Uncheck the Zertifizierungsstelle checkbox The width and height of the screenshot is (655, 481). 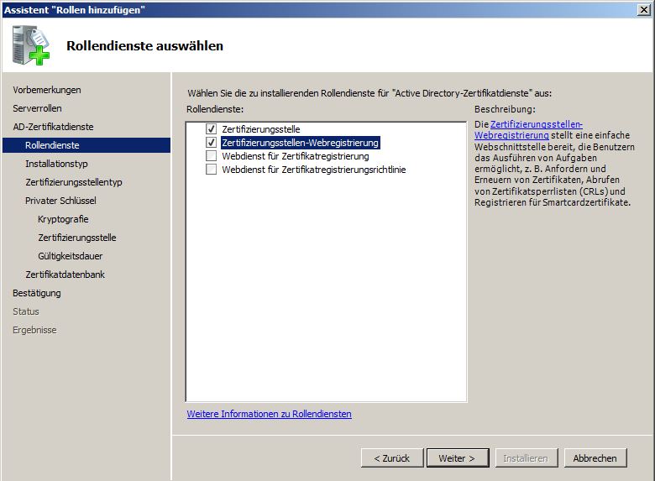(x=211, y=129)
